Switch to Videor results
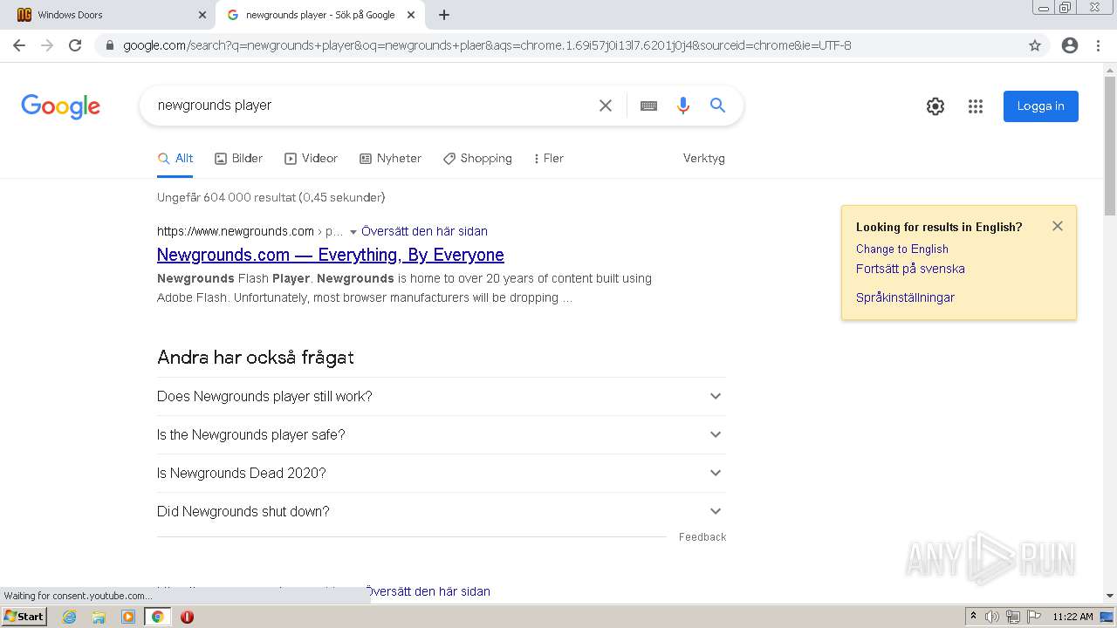Image resolution: width=1117 pixels, height=628 pixels. [312, 159]
